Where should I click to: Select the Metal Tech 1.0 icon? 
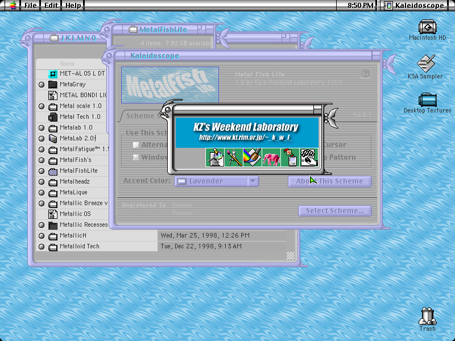(x=53, y=117)
